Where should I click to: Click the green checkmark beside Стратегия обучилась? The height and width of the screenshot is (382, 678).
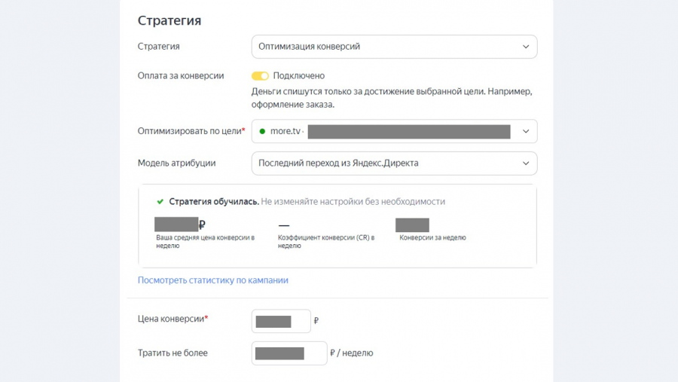pyautogui.click(x=160, y=202)
